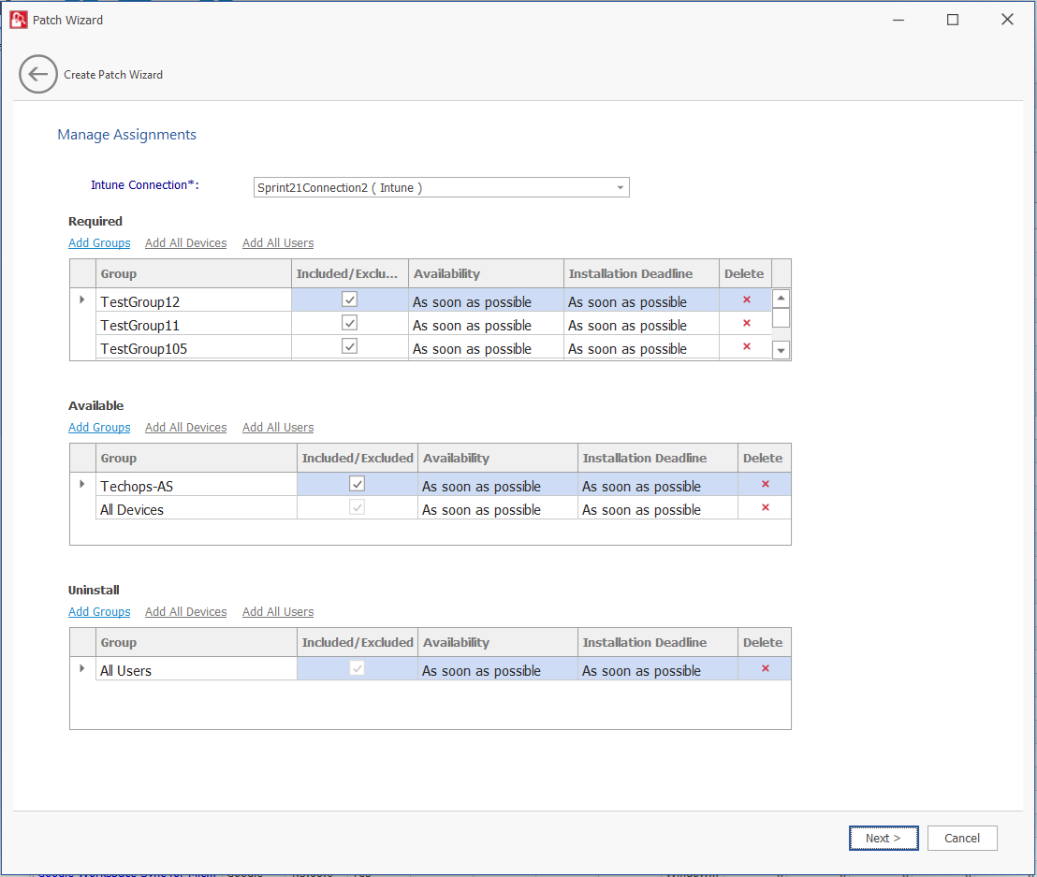
Task: Open the Intune Connection dropdown
Action: point(620,188)
